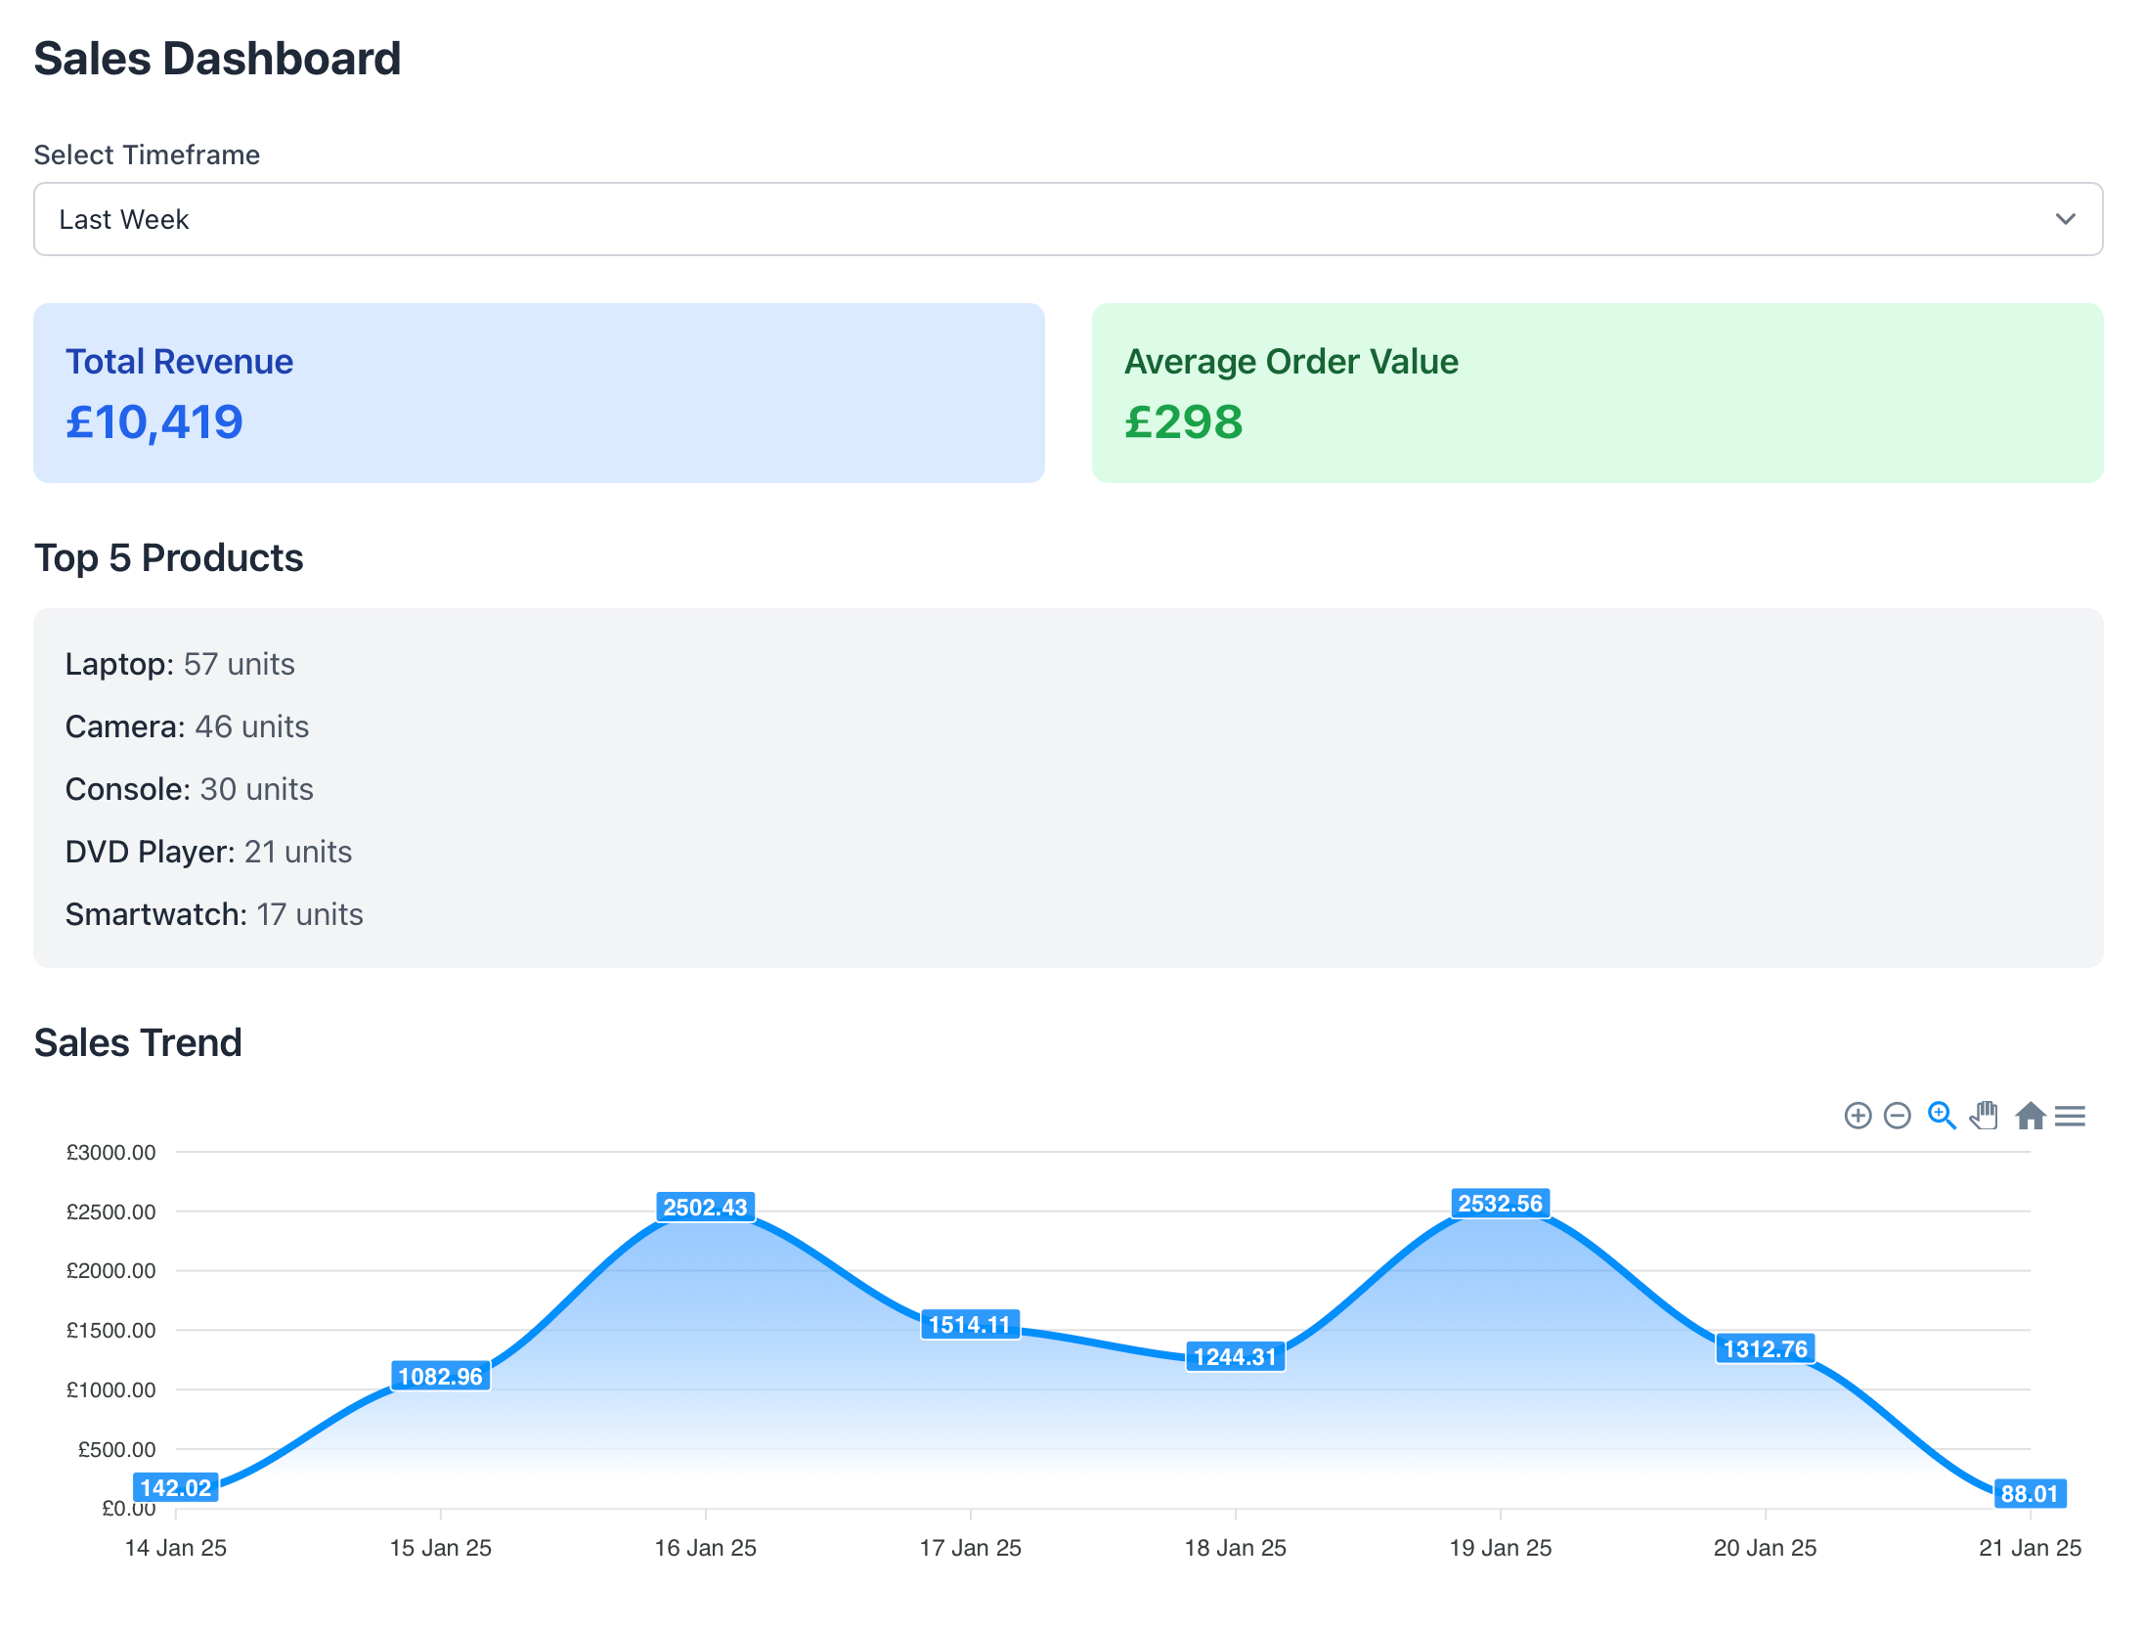Click the 1514.11 chart data label
This screenshot has width=2143, height=1629.
pos(969,1325)
